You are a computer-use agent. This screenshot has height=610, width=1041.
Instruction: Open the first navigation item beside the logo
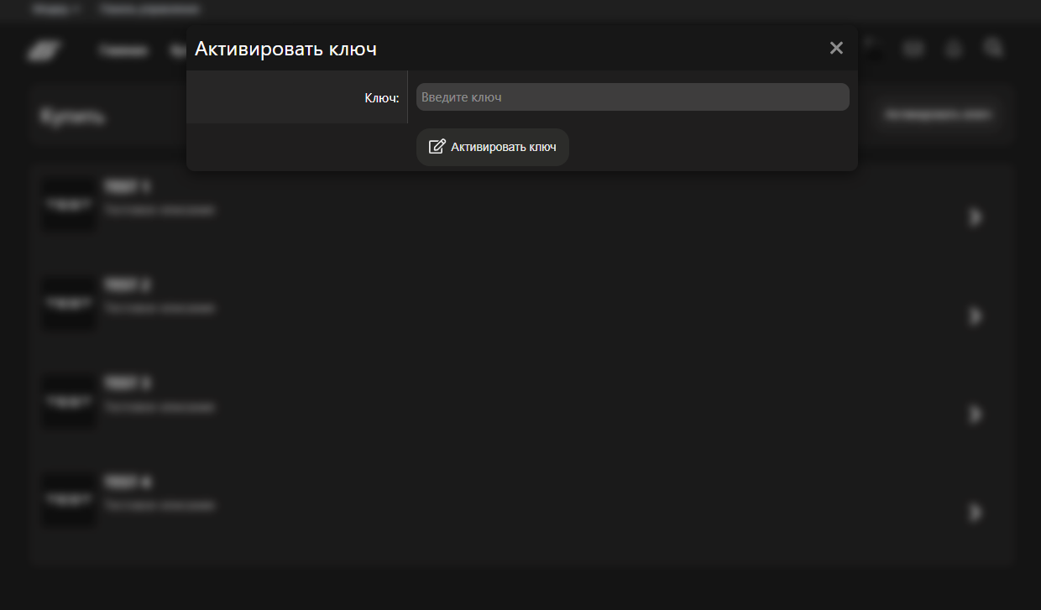click(123, 51)
